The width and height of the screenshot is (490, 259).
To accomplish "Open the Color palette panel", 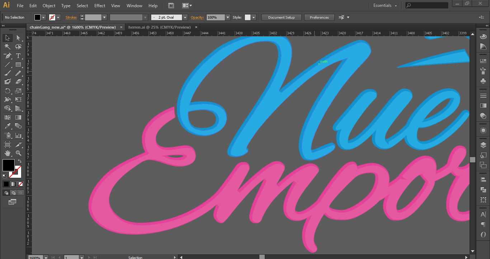I will click(x=483, y=36).
